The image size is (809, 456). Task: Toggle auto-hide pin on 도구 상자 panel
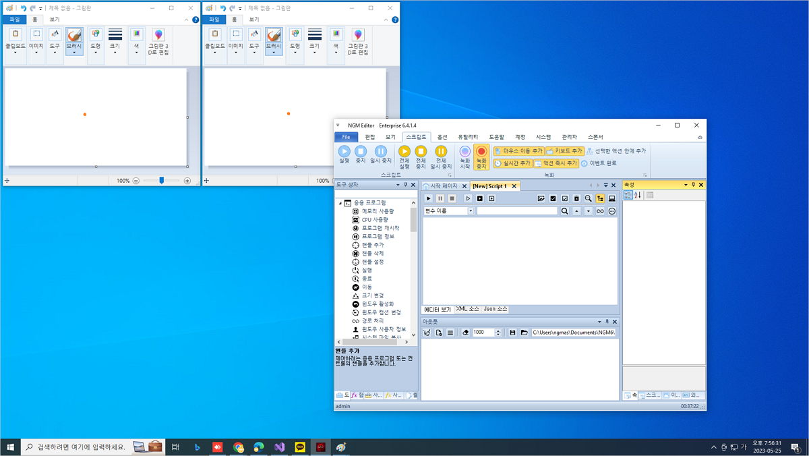405,185
